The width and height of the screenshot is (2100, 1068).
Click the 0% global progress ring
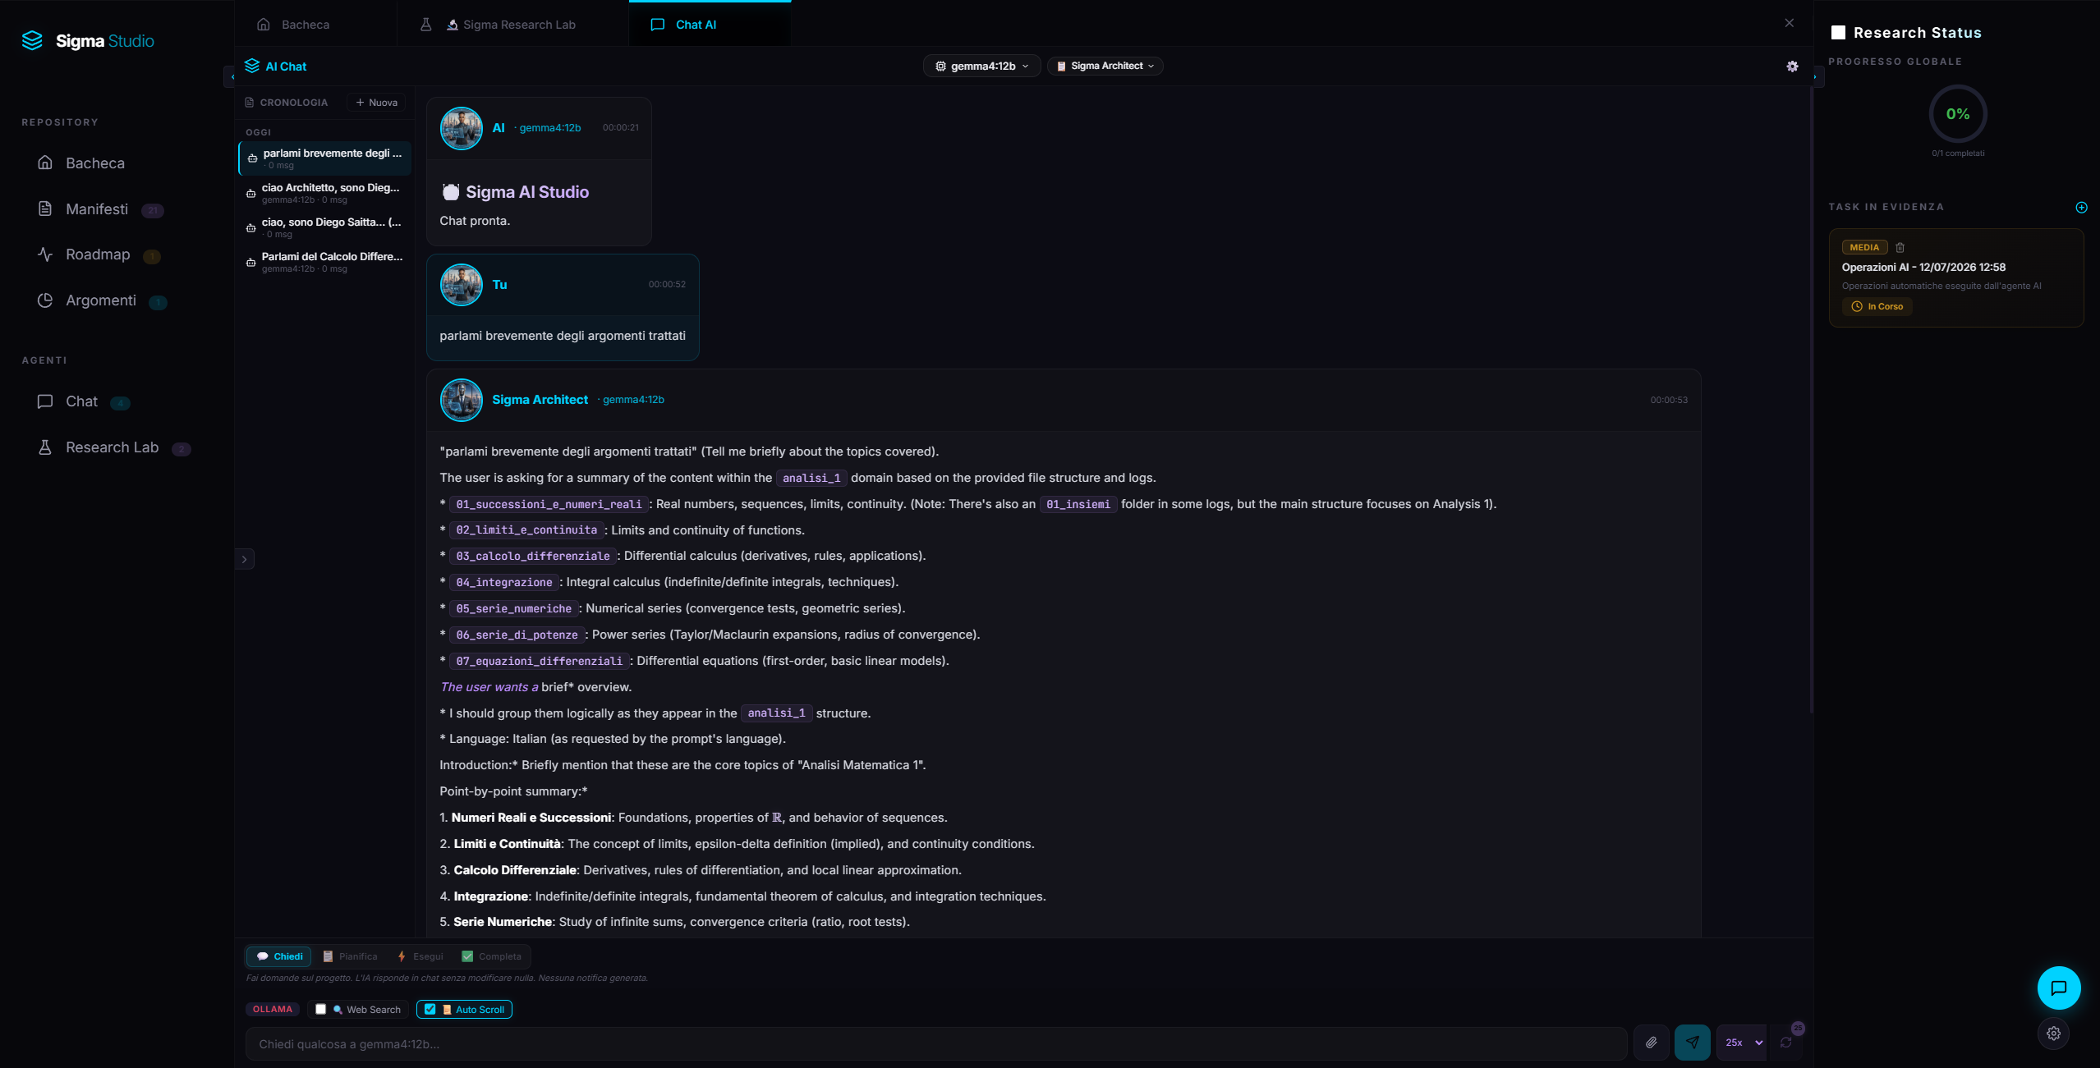tap(1958, 114)
